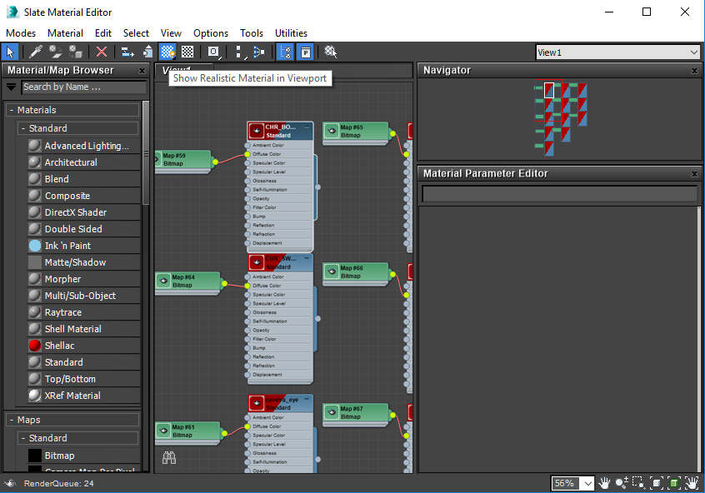Select Architectural material in browser

(83, 162)
